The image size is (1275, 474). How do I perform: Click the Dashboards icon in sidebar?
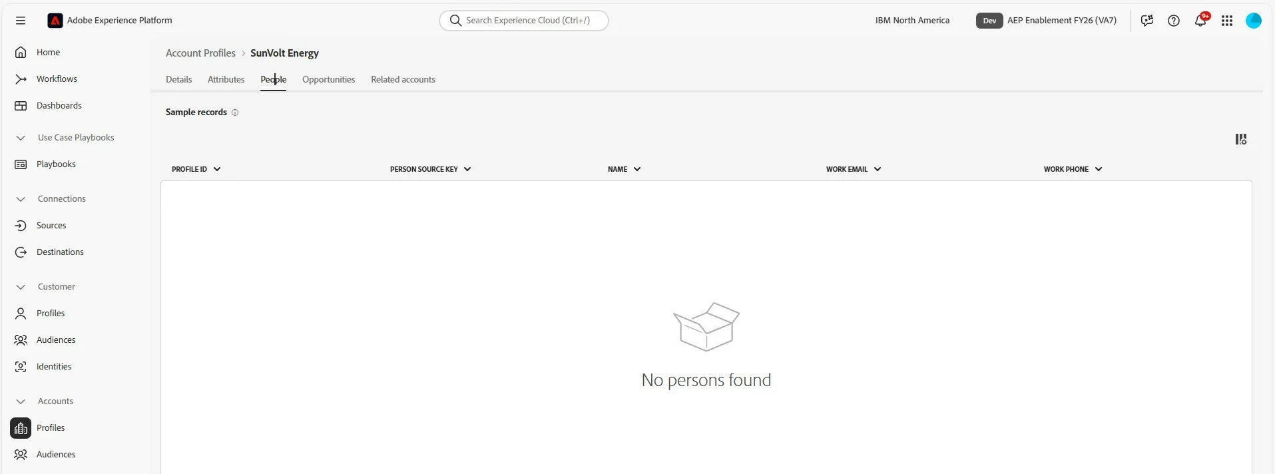point(21,105)
